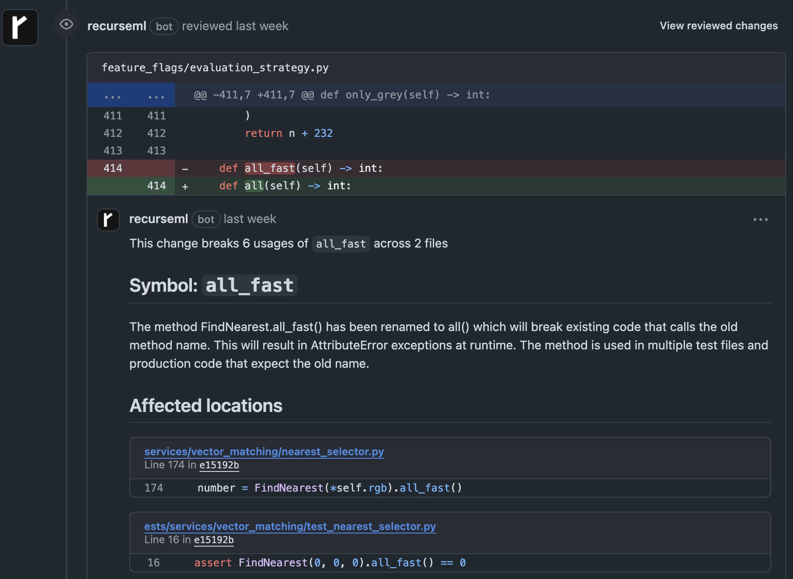Open View reviewed changes link
The image size is (793, 579).
tap(718, 26)
